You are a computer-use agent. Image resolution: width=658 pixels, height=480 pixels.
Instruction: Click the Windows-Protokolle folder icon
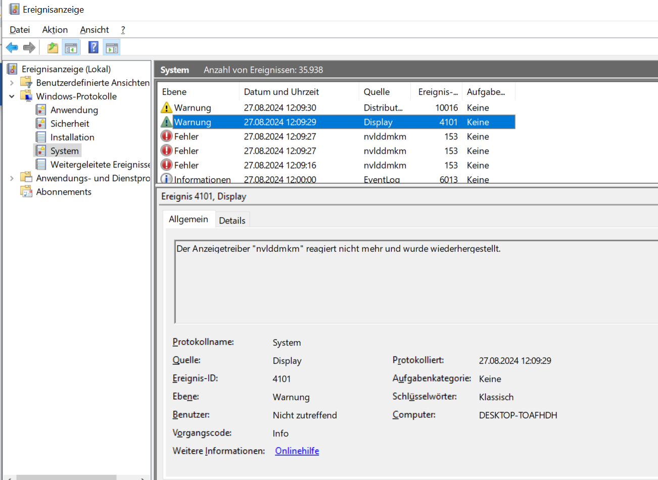26,96
